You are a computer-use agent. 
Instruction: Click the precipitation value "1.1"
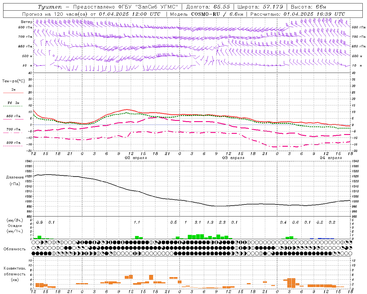click(137, 223)
